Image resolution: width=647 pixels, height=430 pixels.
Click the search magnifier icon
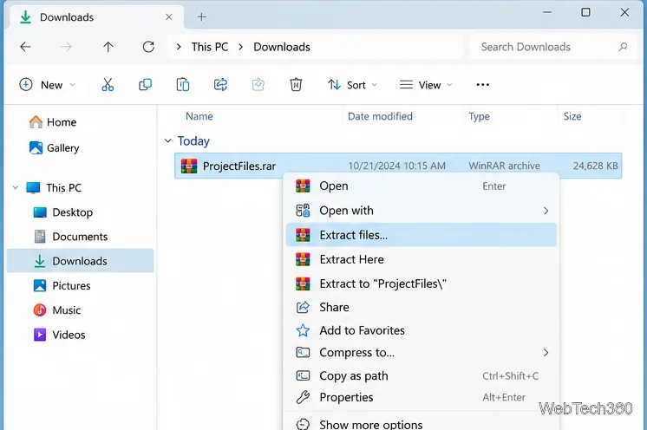(x=623, y=47)
